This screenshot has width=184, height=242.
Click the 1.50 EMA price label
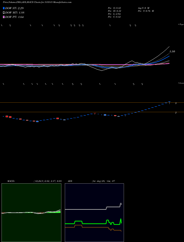pyautogui.click(x=172, y=51)
